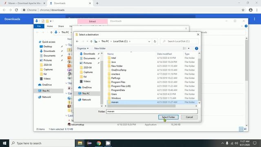The height and width of the screenshot is (147, 261).
Task: Go up one level in destination dialog
Action: 91,41
